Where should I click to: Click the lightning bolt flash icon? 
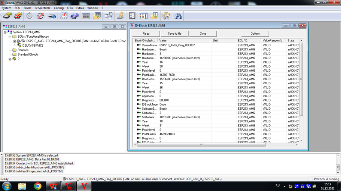click(120, 16)
